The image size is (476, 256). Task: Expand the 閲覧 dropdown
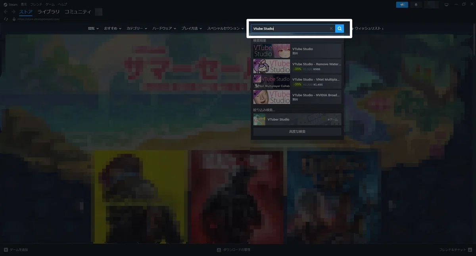[x=94, y=29]
